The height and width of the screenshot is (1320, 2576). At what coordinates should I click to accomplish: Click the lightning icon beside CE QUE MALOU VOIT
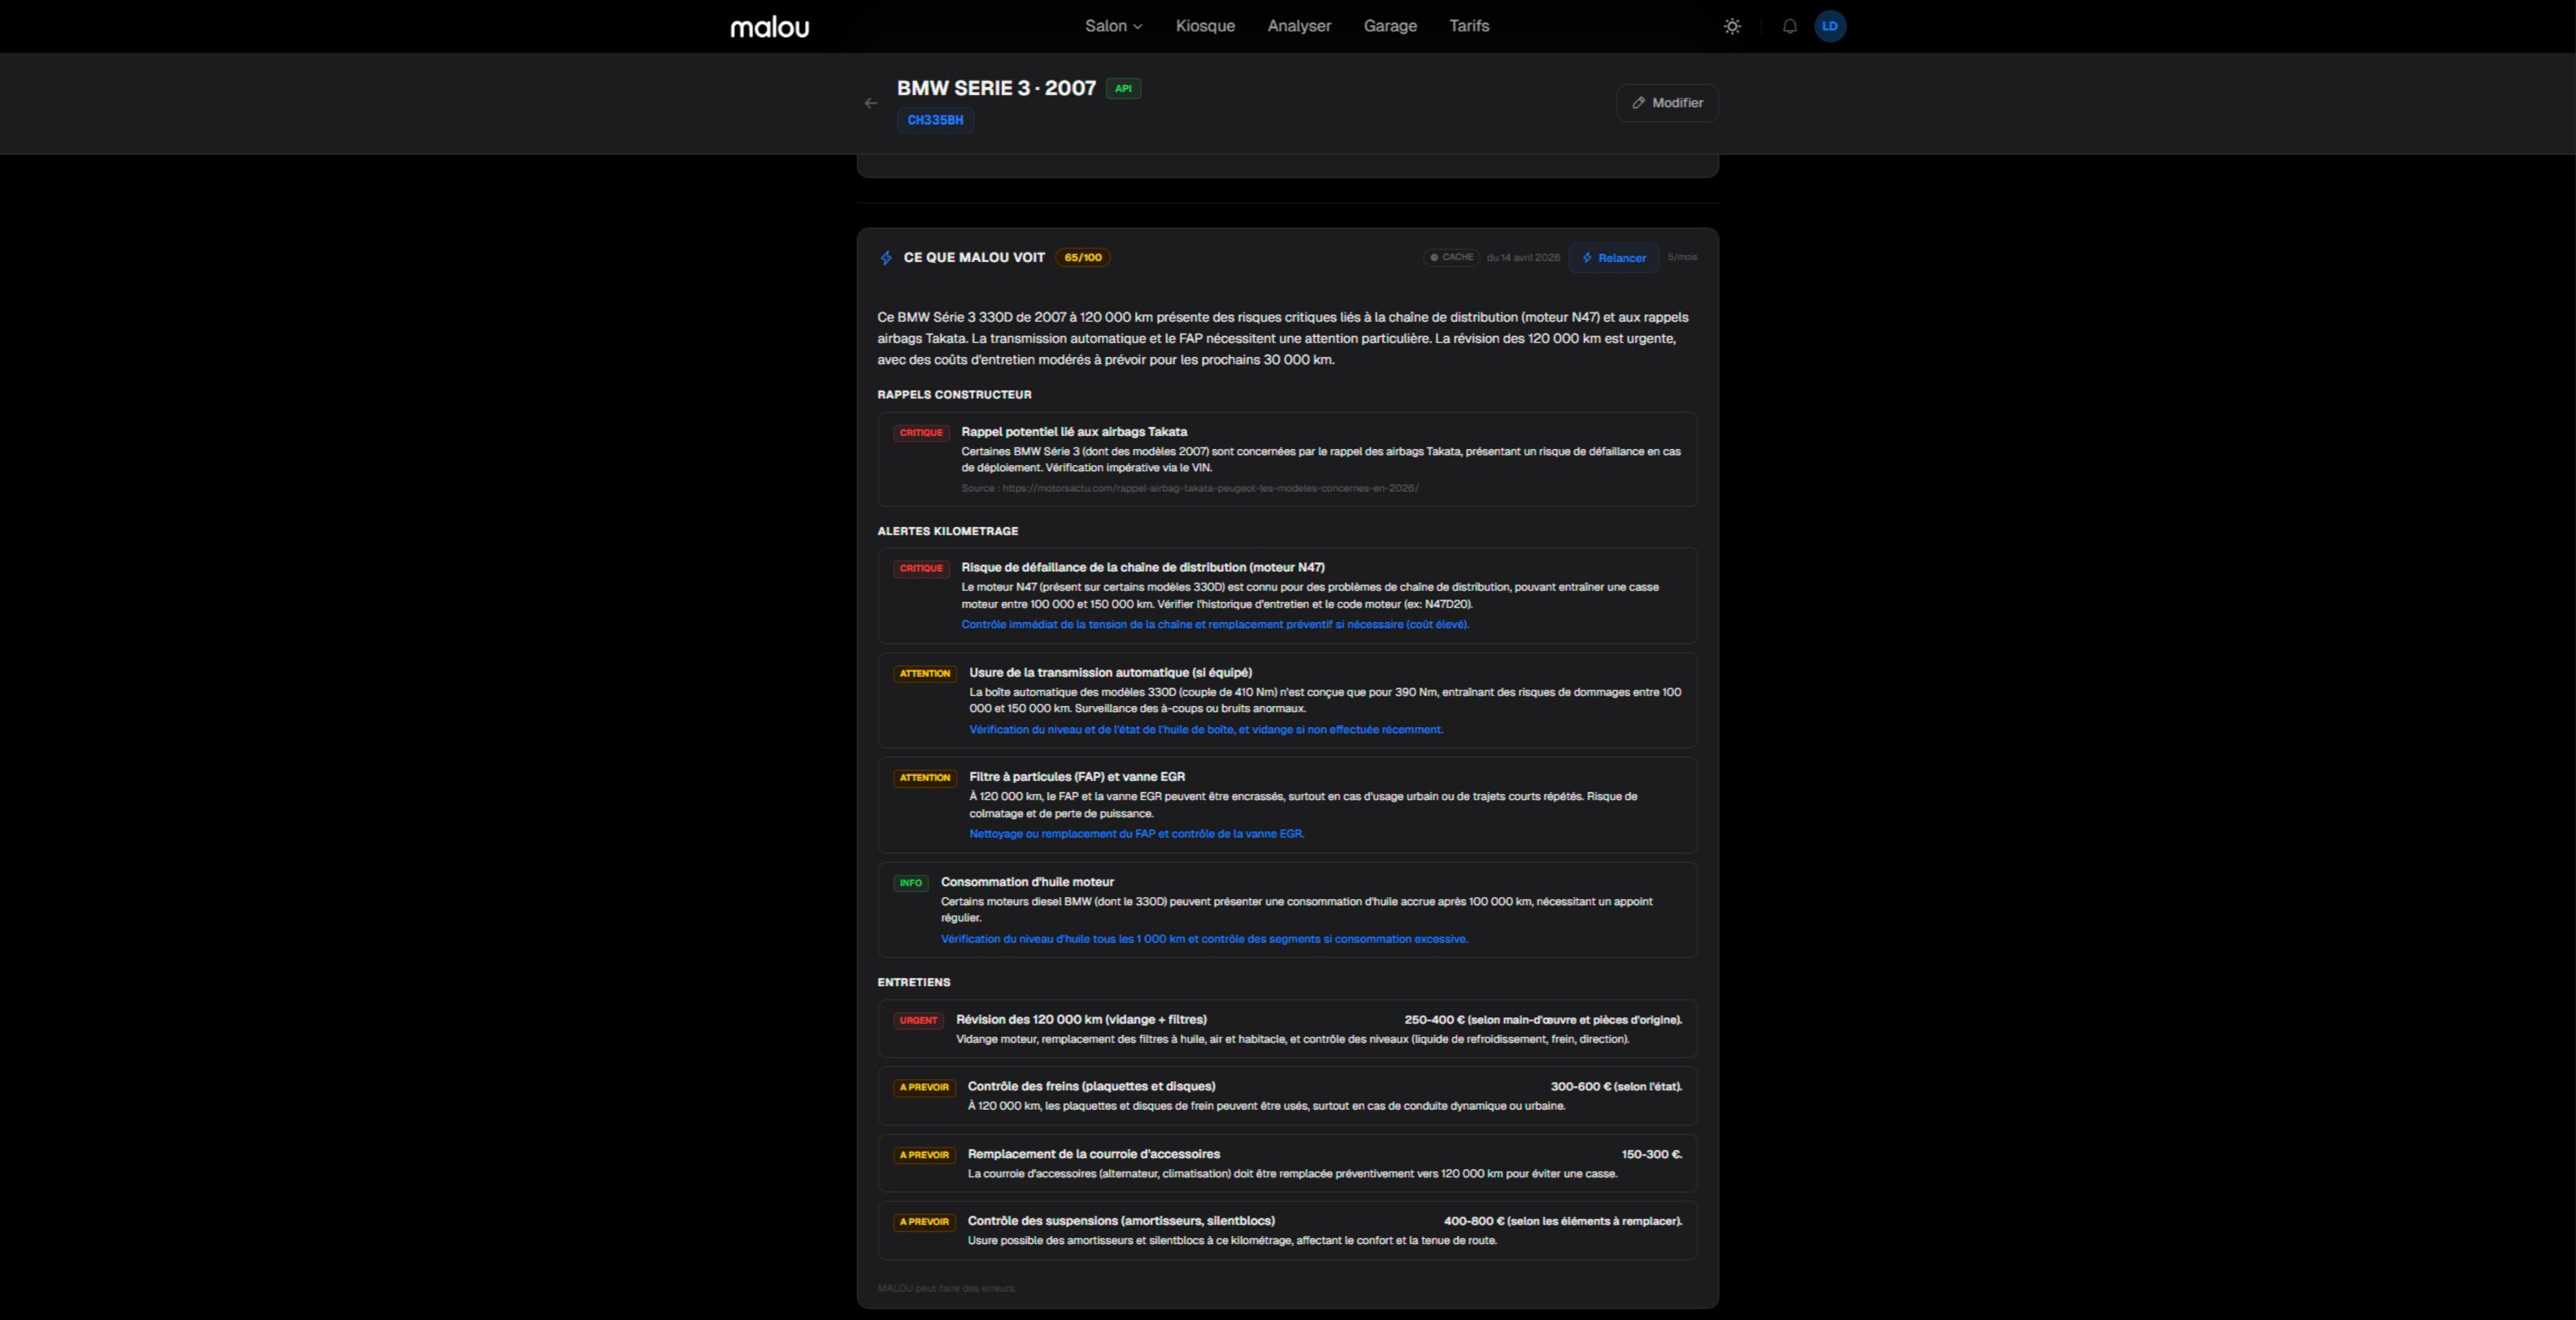tap(886, 258)
